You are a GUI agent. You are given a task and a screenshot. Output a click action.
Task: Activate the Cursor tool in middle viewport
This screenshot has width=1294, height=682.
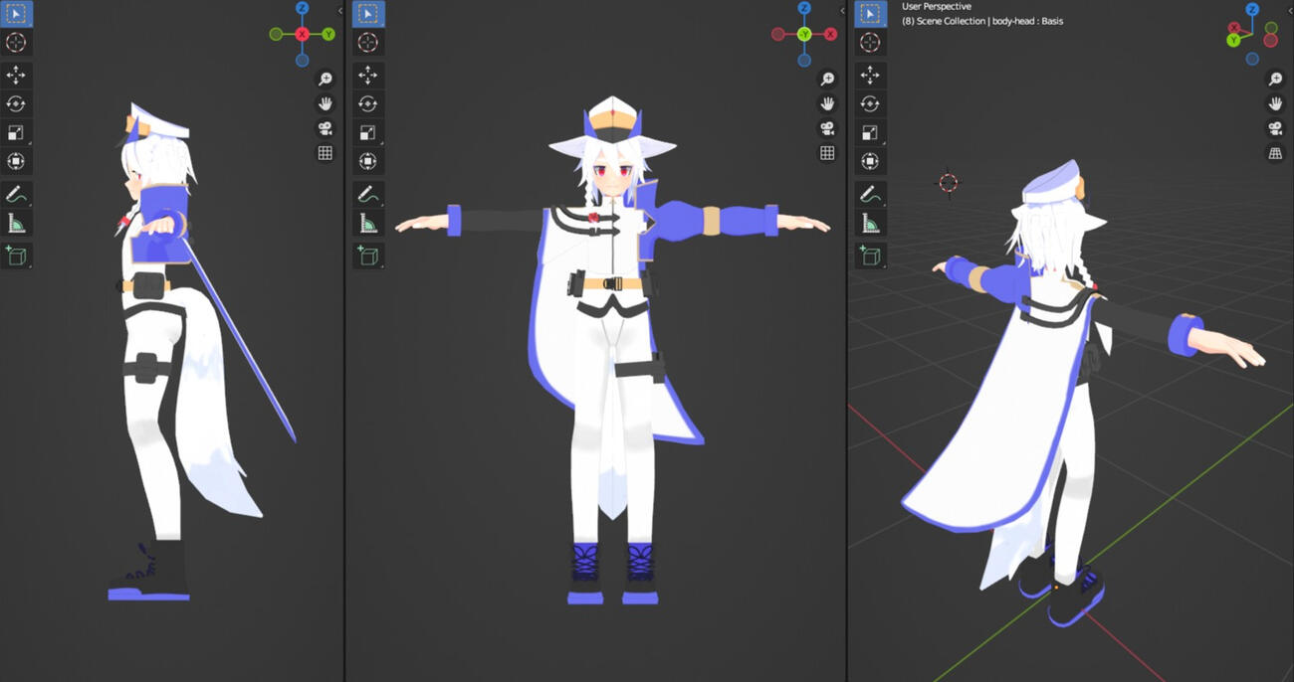(x=368, y=43)
